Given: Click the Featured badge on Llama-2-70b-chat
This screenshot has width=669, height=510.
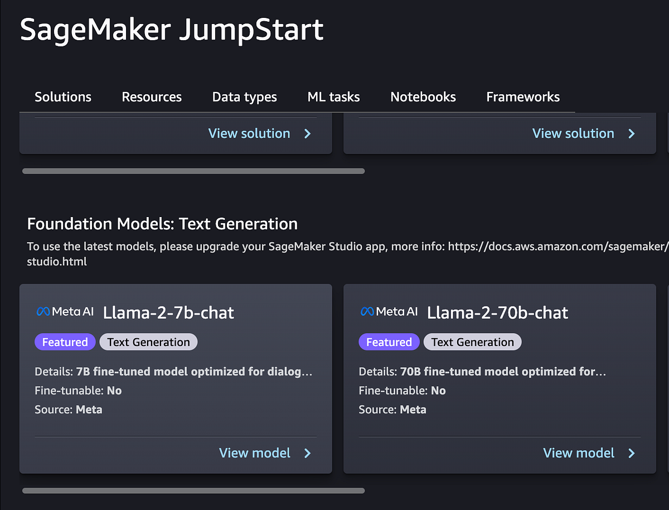Looking at the screenshot, I should click(x=389, y=341).
